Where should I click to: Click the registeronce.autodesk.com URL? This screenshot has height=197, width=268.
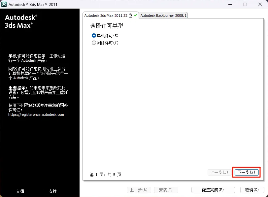36,115
